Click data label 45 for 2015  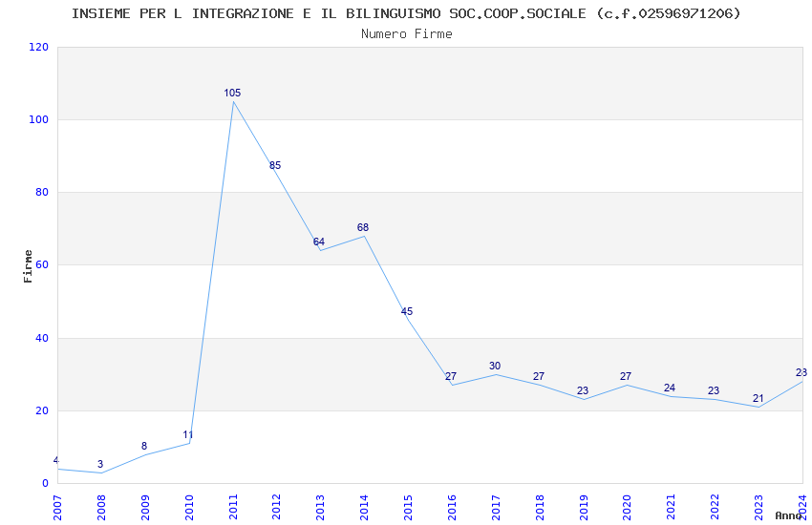point(407,311)
